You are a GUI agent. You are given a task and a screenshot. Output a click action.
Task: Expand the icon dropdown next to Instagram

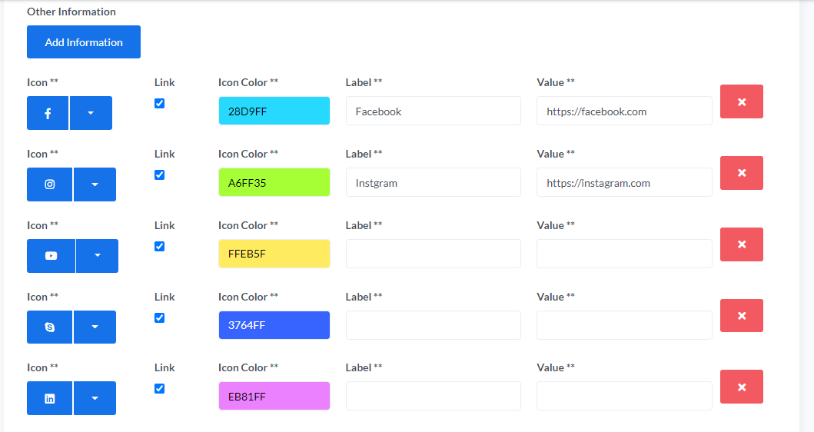[95, 184]
